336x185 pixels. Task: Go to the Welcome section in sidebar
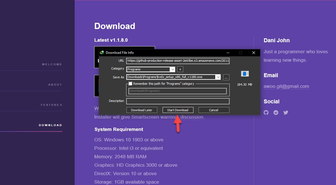(52, 64)
